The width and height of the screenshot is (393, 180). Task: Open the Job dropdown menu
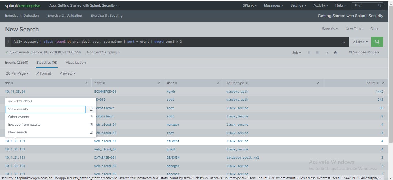297,53
